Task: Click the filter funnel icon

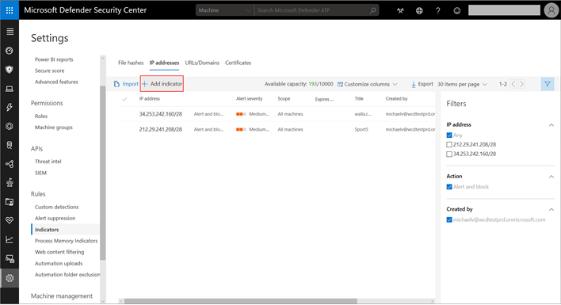Action: pyautogui.click(x=548, y=84)
